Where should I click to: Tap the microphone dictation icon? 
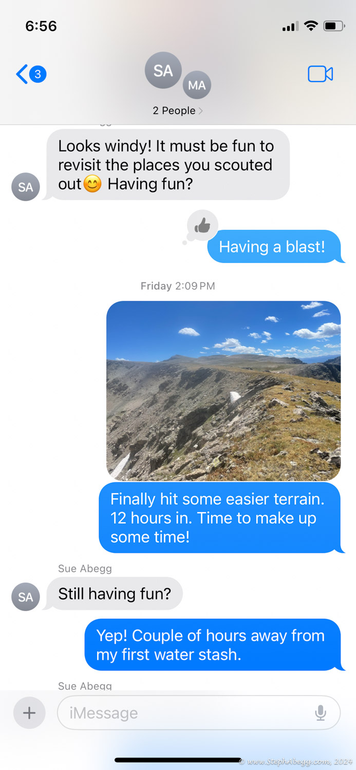[x=321, y=713]
